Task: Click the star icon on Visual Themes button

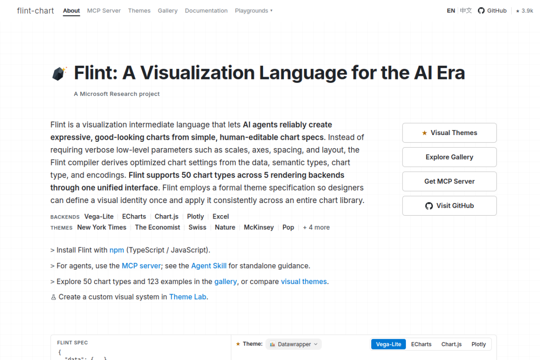Action: [x=424, y=133]
